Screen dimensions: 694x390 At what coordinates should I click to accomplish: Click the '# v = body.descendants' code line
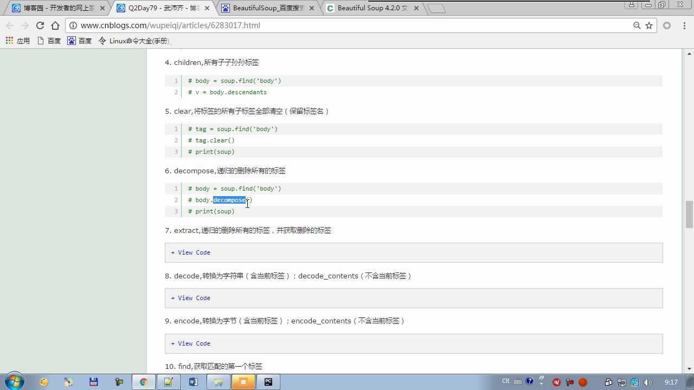click(x=227, y=92)
